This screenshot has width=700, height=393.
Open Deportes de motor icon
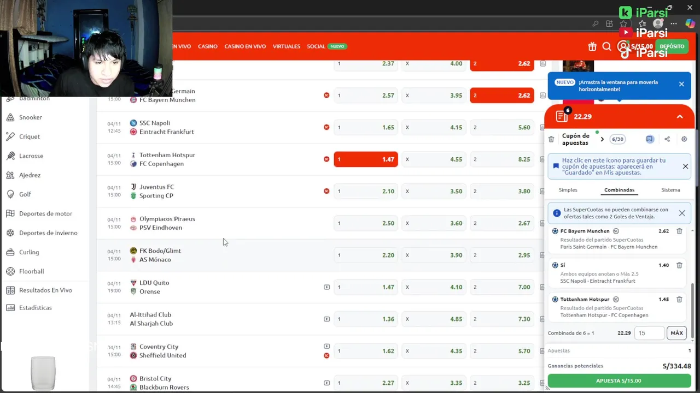(x=10, y=213)
